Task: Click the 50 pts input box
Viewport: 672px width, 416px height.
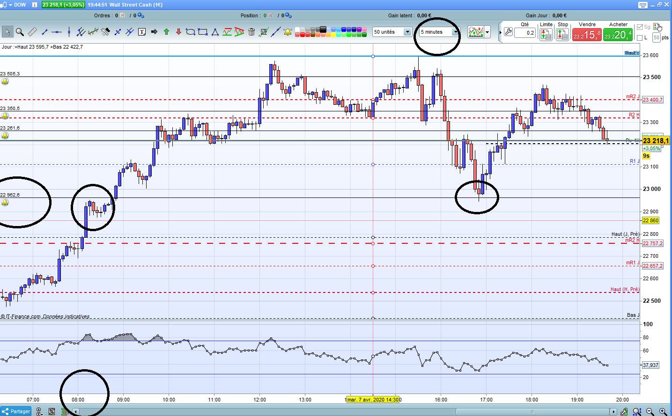Action: 656,37
